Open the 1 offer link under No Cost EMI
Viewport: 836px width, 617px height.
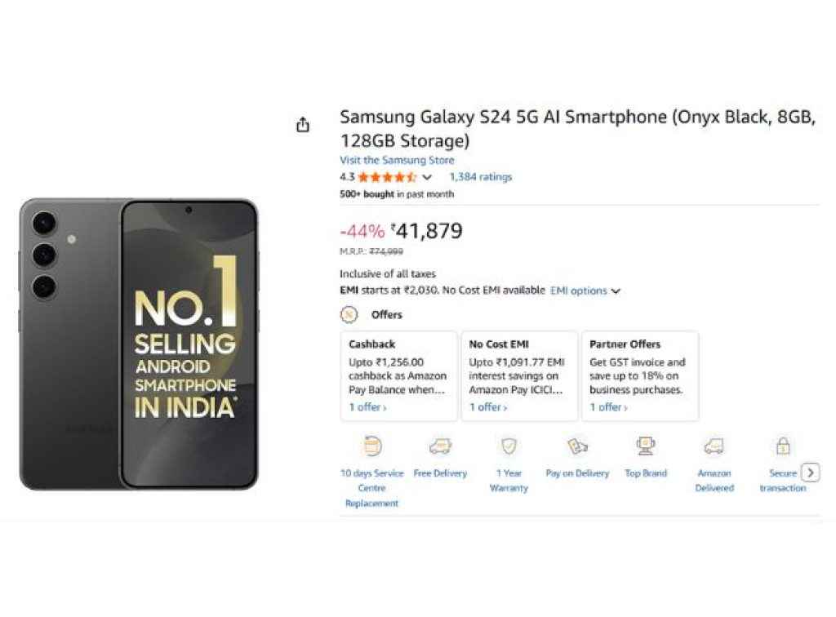[486, 406]
